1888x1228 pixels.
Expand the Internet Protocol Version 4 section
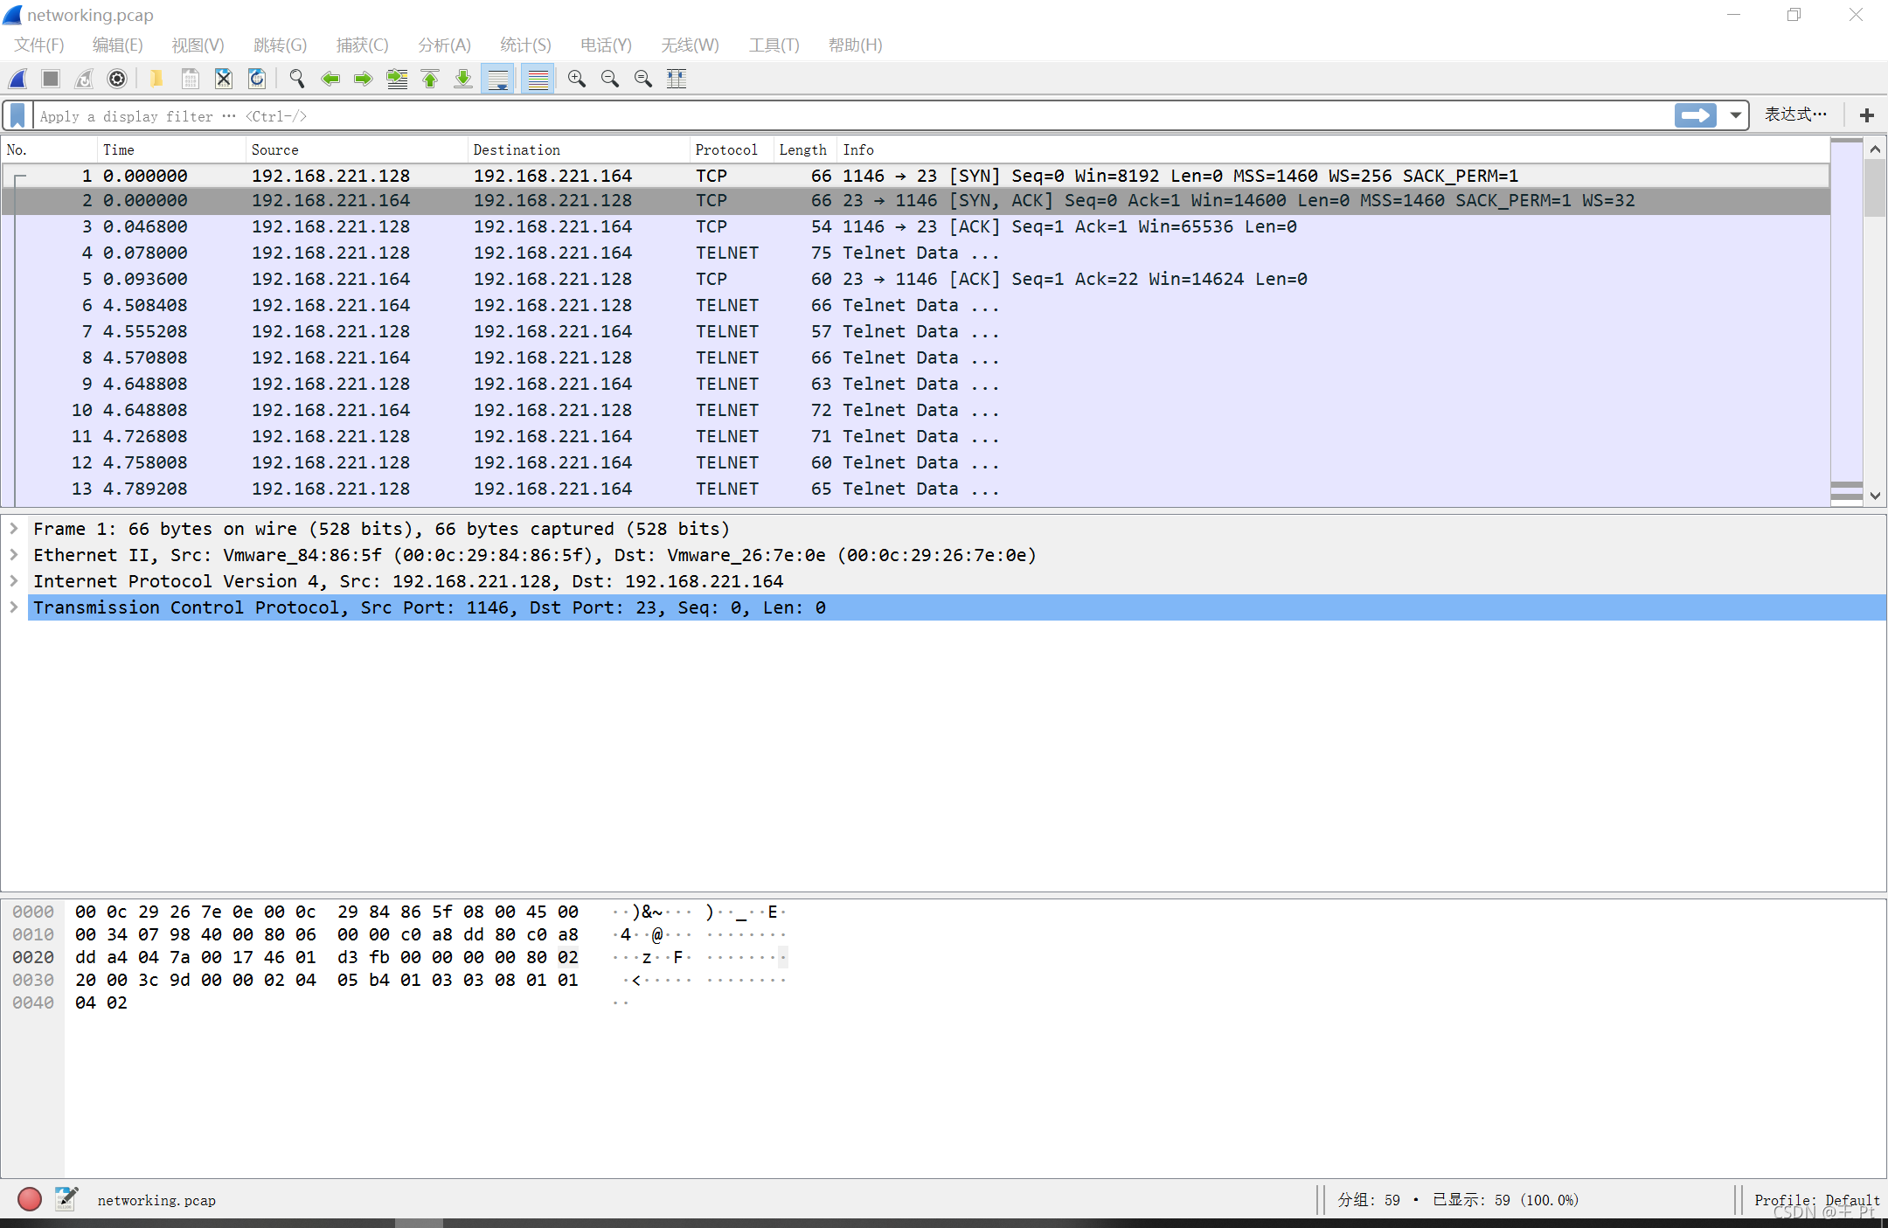[x=13, y=580]
